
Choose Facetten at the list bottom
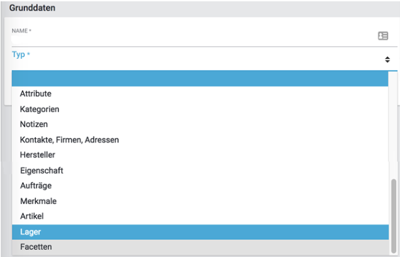coord(200,247)
